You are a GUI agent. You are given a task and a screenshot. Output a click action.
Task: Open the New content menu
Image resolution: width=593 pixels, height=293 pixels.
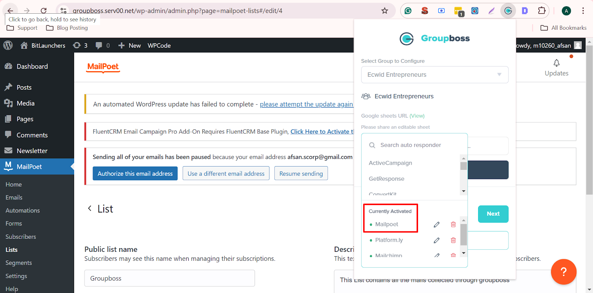click(129, 45)
